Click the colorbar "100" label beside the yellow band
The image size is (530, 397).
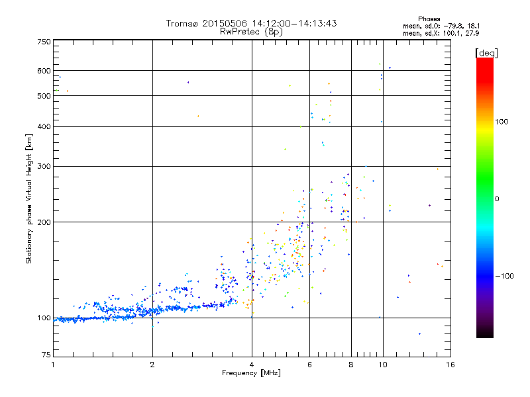[x=502, y=122]
